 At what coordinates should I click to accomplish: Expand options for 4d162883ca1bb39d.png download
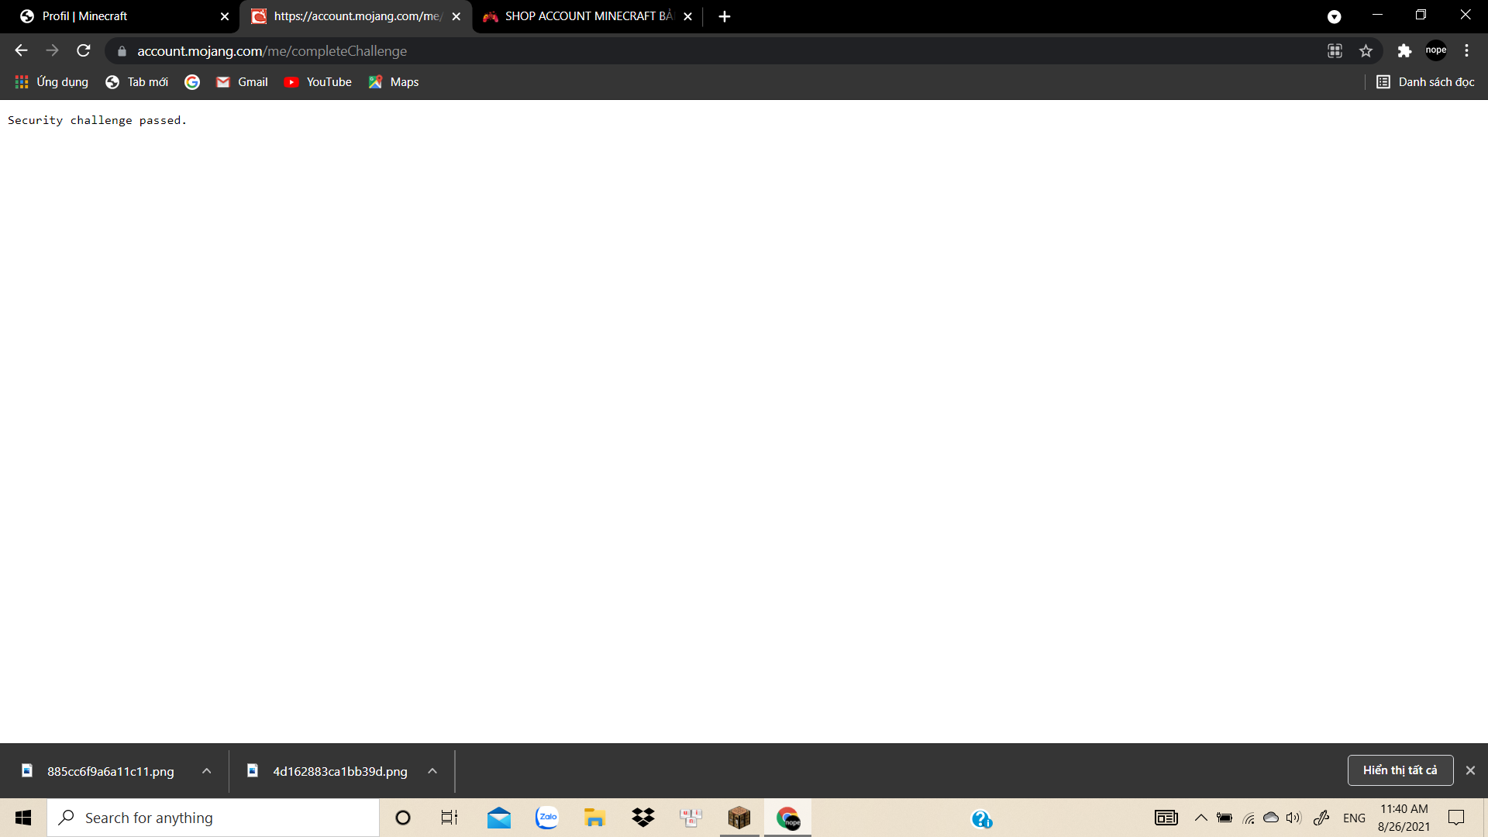pos(432,771)
